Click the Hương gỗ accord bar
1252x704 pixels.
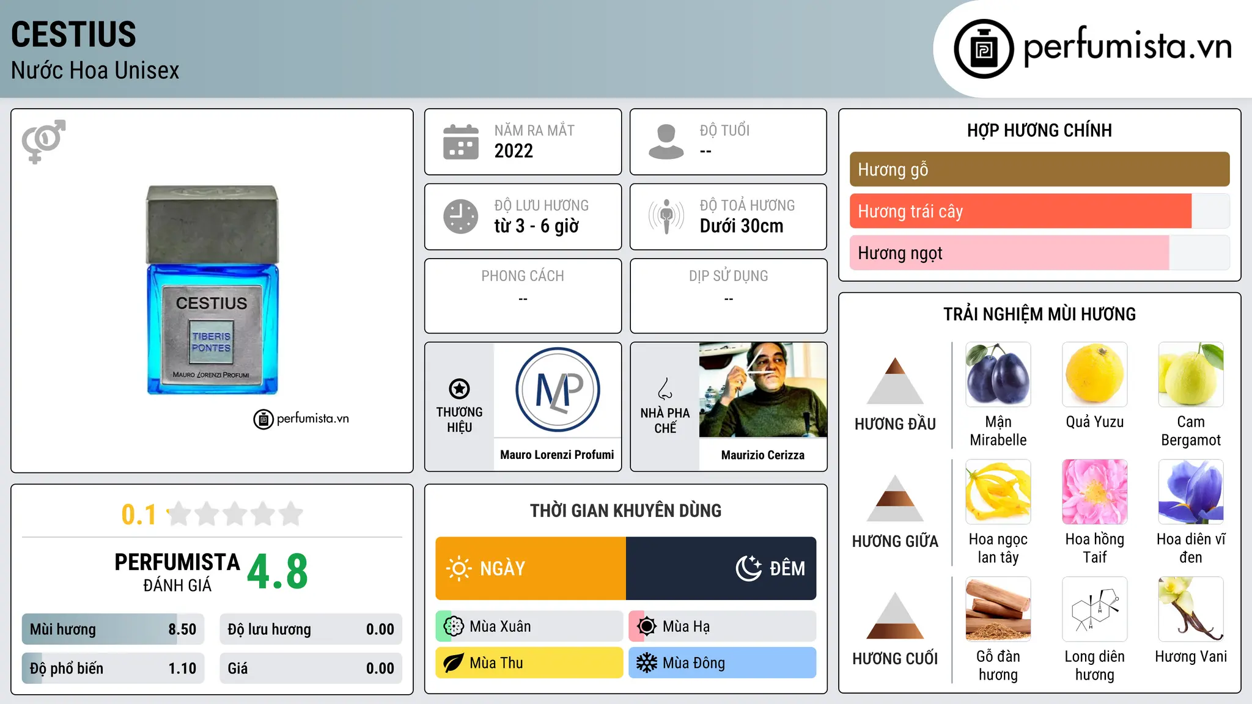click(1039, 169)
